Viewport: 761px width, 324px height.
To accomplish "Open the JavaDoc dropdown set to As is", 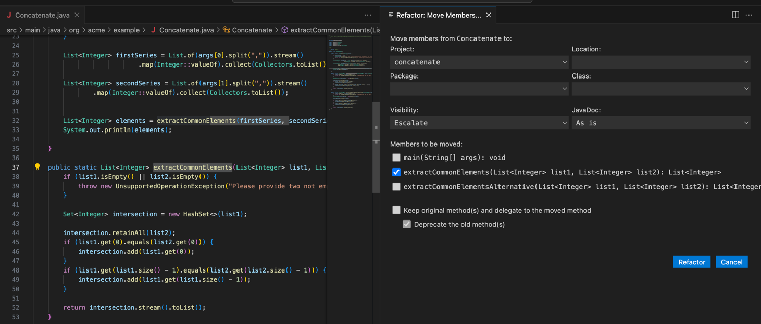I will point(660,123).
